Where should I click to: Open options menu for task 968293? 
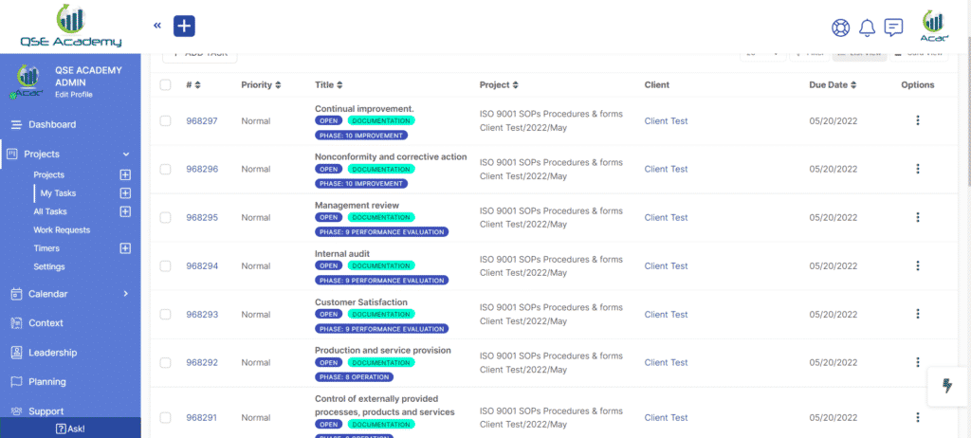pos(918,314)
